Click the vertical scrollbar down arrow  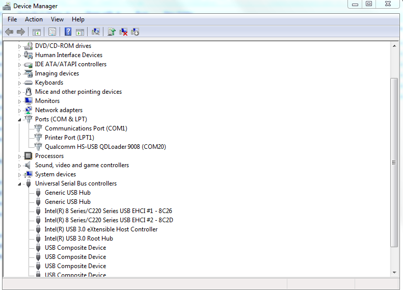point(394,273)
